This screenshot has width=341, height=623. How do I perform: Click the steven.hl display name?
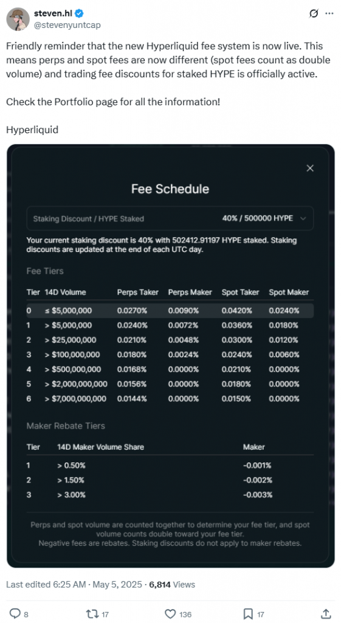pos(53,13)
